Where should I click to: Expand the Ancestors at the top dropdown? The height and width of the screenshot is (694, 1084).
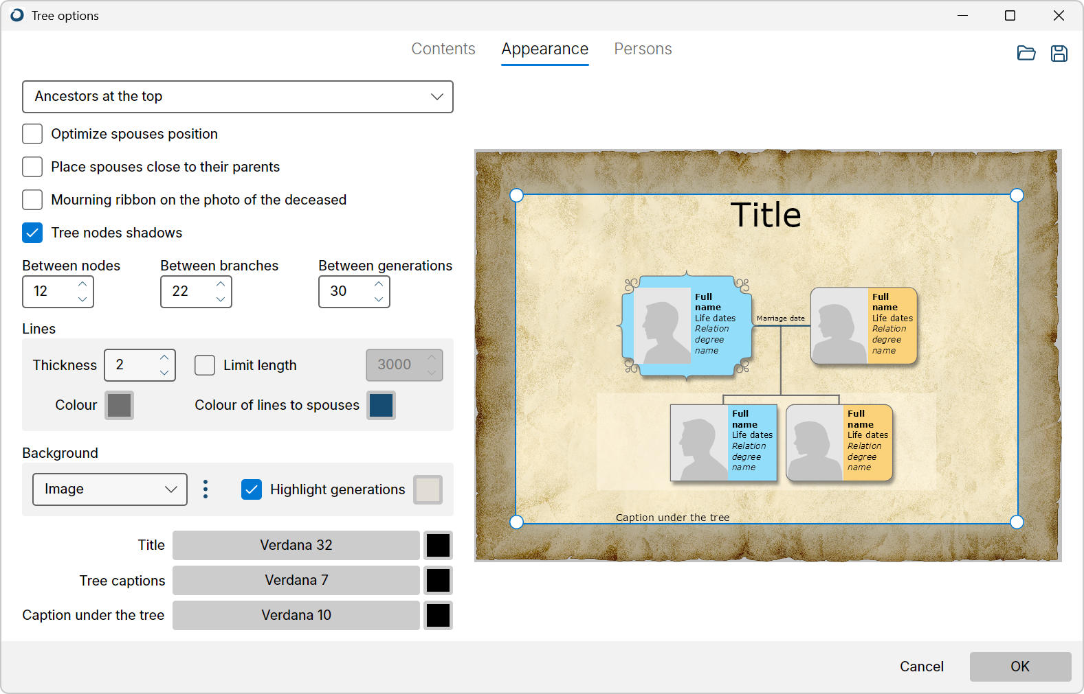(237, 97)
